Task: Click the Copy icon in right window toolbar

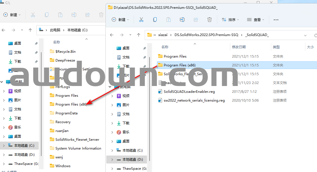Action: coord(155,20)
